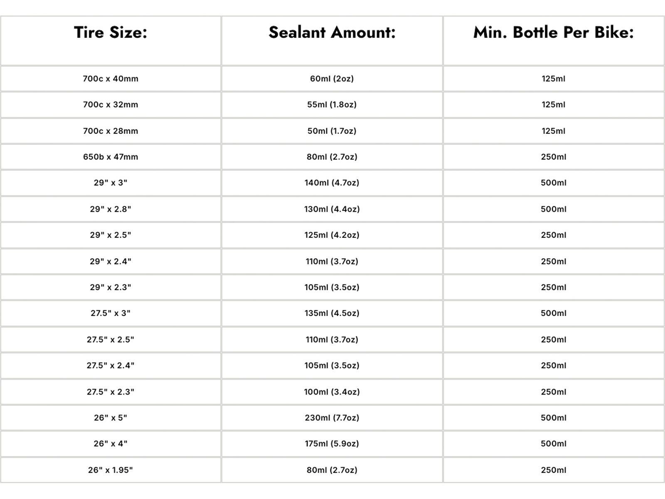
Task: Select the 27.5" x 2.3" tire cell
Action: click(x=111, y=392)
